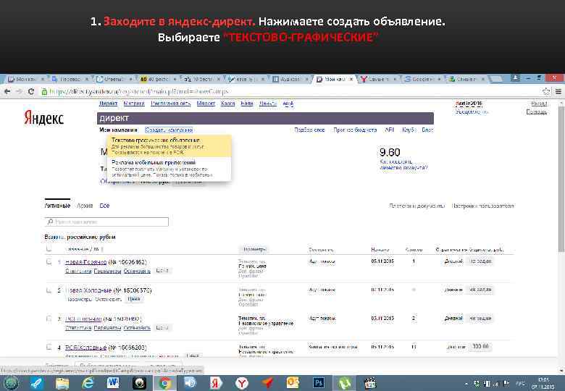Open Платежи и документы link

click(x=417, y=206)
